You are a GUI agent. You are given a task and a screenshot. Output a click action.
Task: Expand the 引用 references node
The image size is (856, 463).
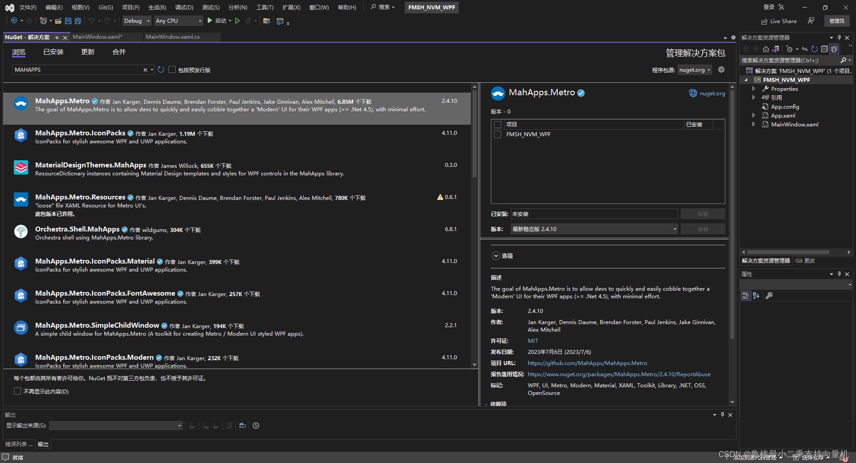753,97
